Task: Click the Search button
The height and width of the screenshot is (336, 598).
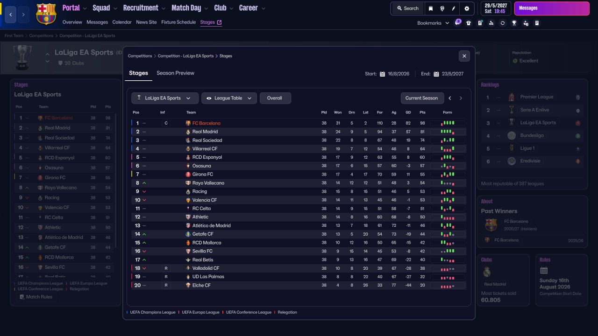Action: [408, 8]
